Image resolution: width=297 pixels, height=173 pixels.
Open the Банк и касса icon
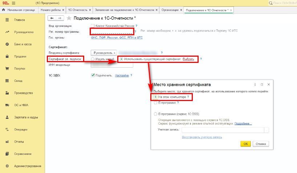pyautogui.click(x=7, y=44)
